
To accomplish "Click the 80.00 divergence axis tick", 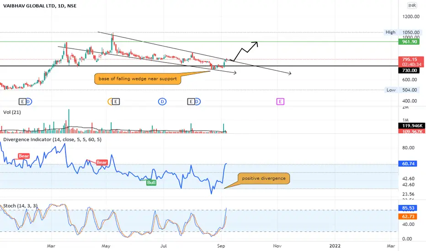I will point(408,147).
